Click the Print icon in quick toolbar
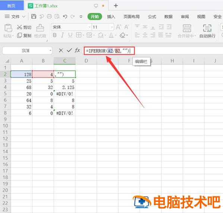This screenshot has width=223, height=213. (x=49, y=16)
